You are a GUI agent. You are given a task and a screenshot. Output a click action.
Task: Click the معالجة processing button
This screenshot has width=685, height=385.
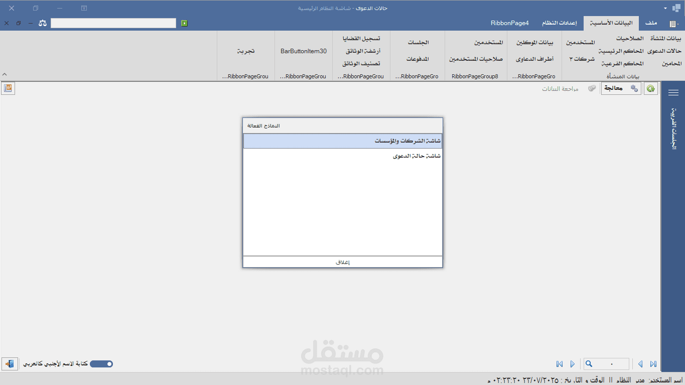point(621,88)
